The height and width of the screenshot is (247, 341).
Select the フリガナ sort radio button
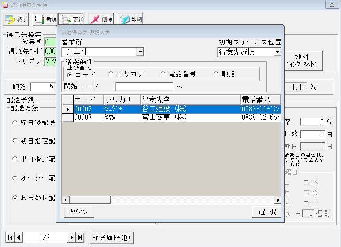tap(111, 74)
